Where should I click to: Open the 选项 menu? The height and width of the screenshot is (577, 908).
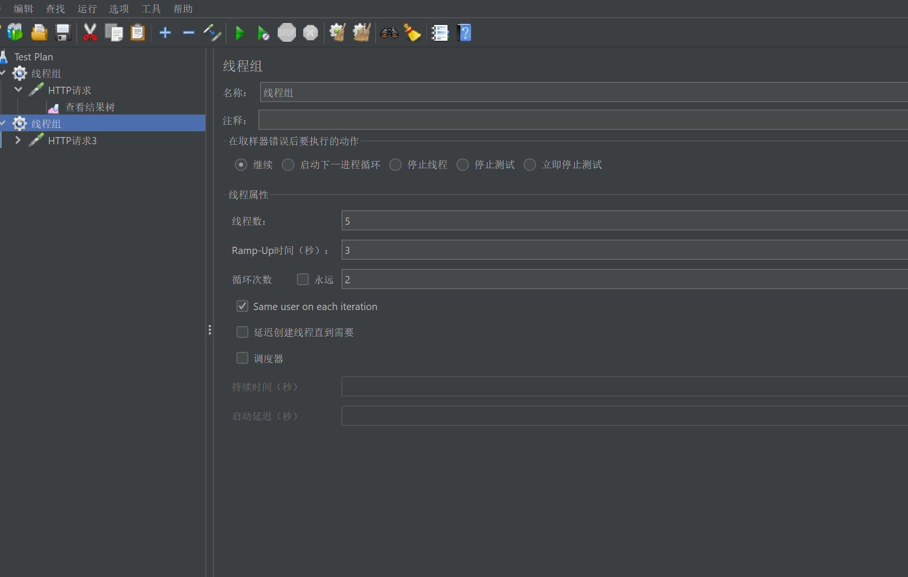[x=119, y=9]
